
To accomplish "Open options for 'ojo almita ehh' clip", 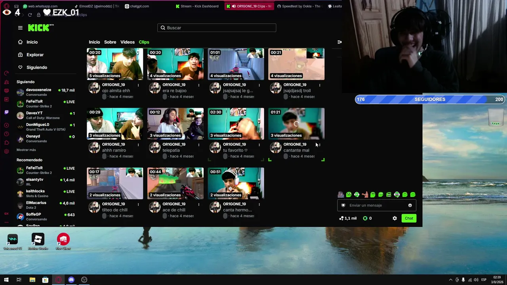I will (138, 85).
